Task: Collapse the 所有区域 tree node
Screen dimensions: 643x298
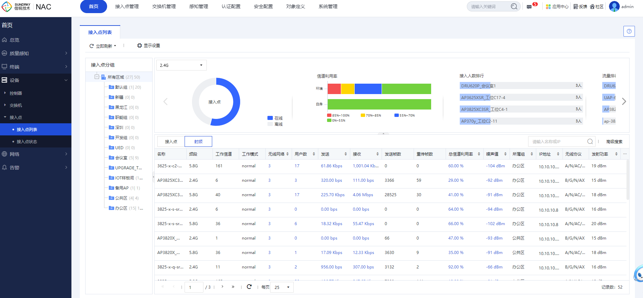Action: [97, 77]
